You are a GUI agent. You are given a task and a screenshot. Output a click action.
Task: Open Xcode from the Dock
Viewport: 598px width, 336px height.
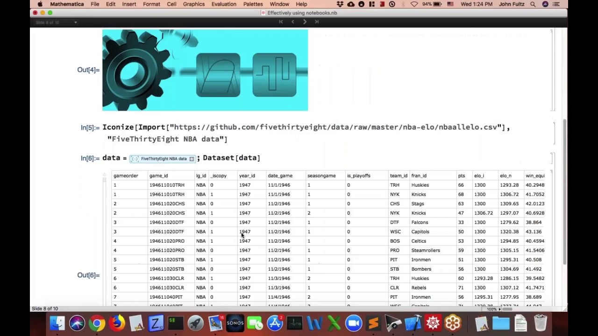tap(413, 323)
